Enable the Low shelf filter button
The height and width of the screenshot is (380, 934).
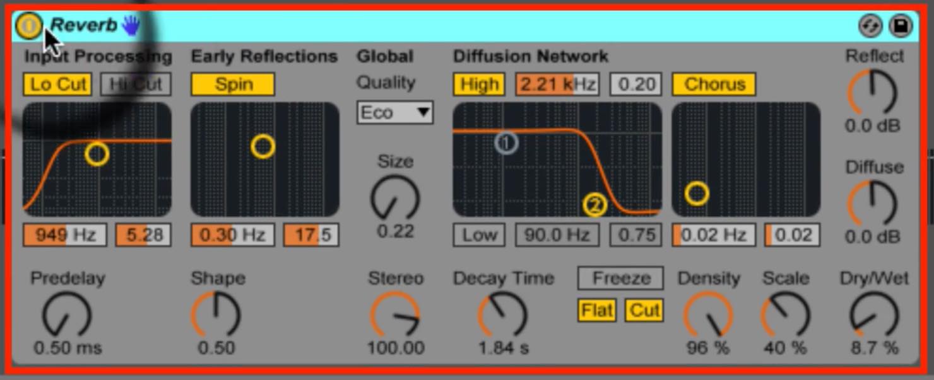(x=478, y=235)
